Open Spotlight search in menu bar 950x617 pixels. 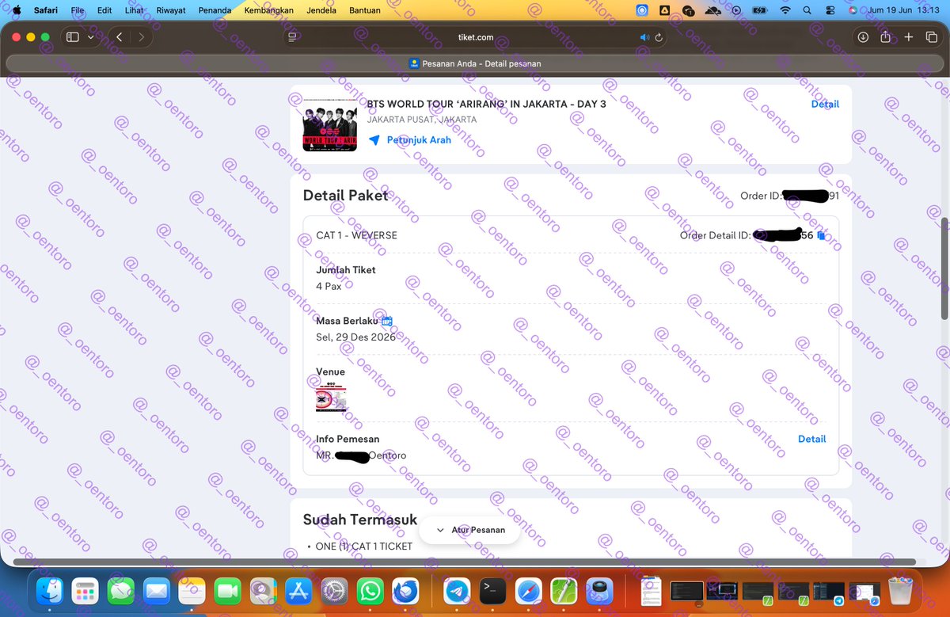pos(807,10)
